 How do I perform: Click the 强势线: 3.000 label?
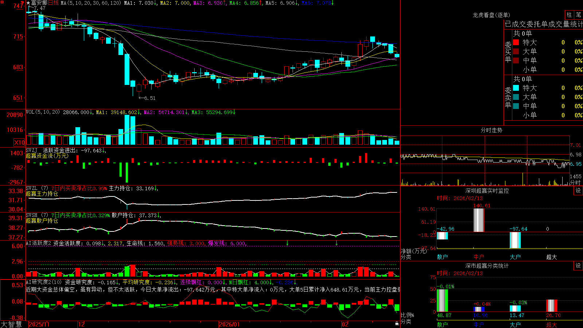click(x=186, y=243)
